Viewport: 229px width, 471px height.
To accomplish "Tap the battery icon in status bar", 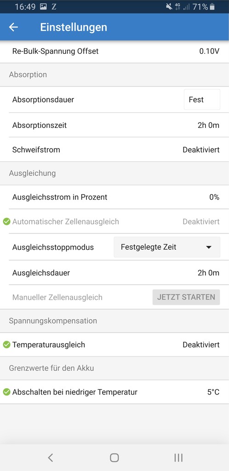I will (212, 6).
